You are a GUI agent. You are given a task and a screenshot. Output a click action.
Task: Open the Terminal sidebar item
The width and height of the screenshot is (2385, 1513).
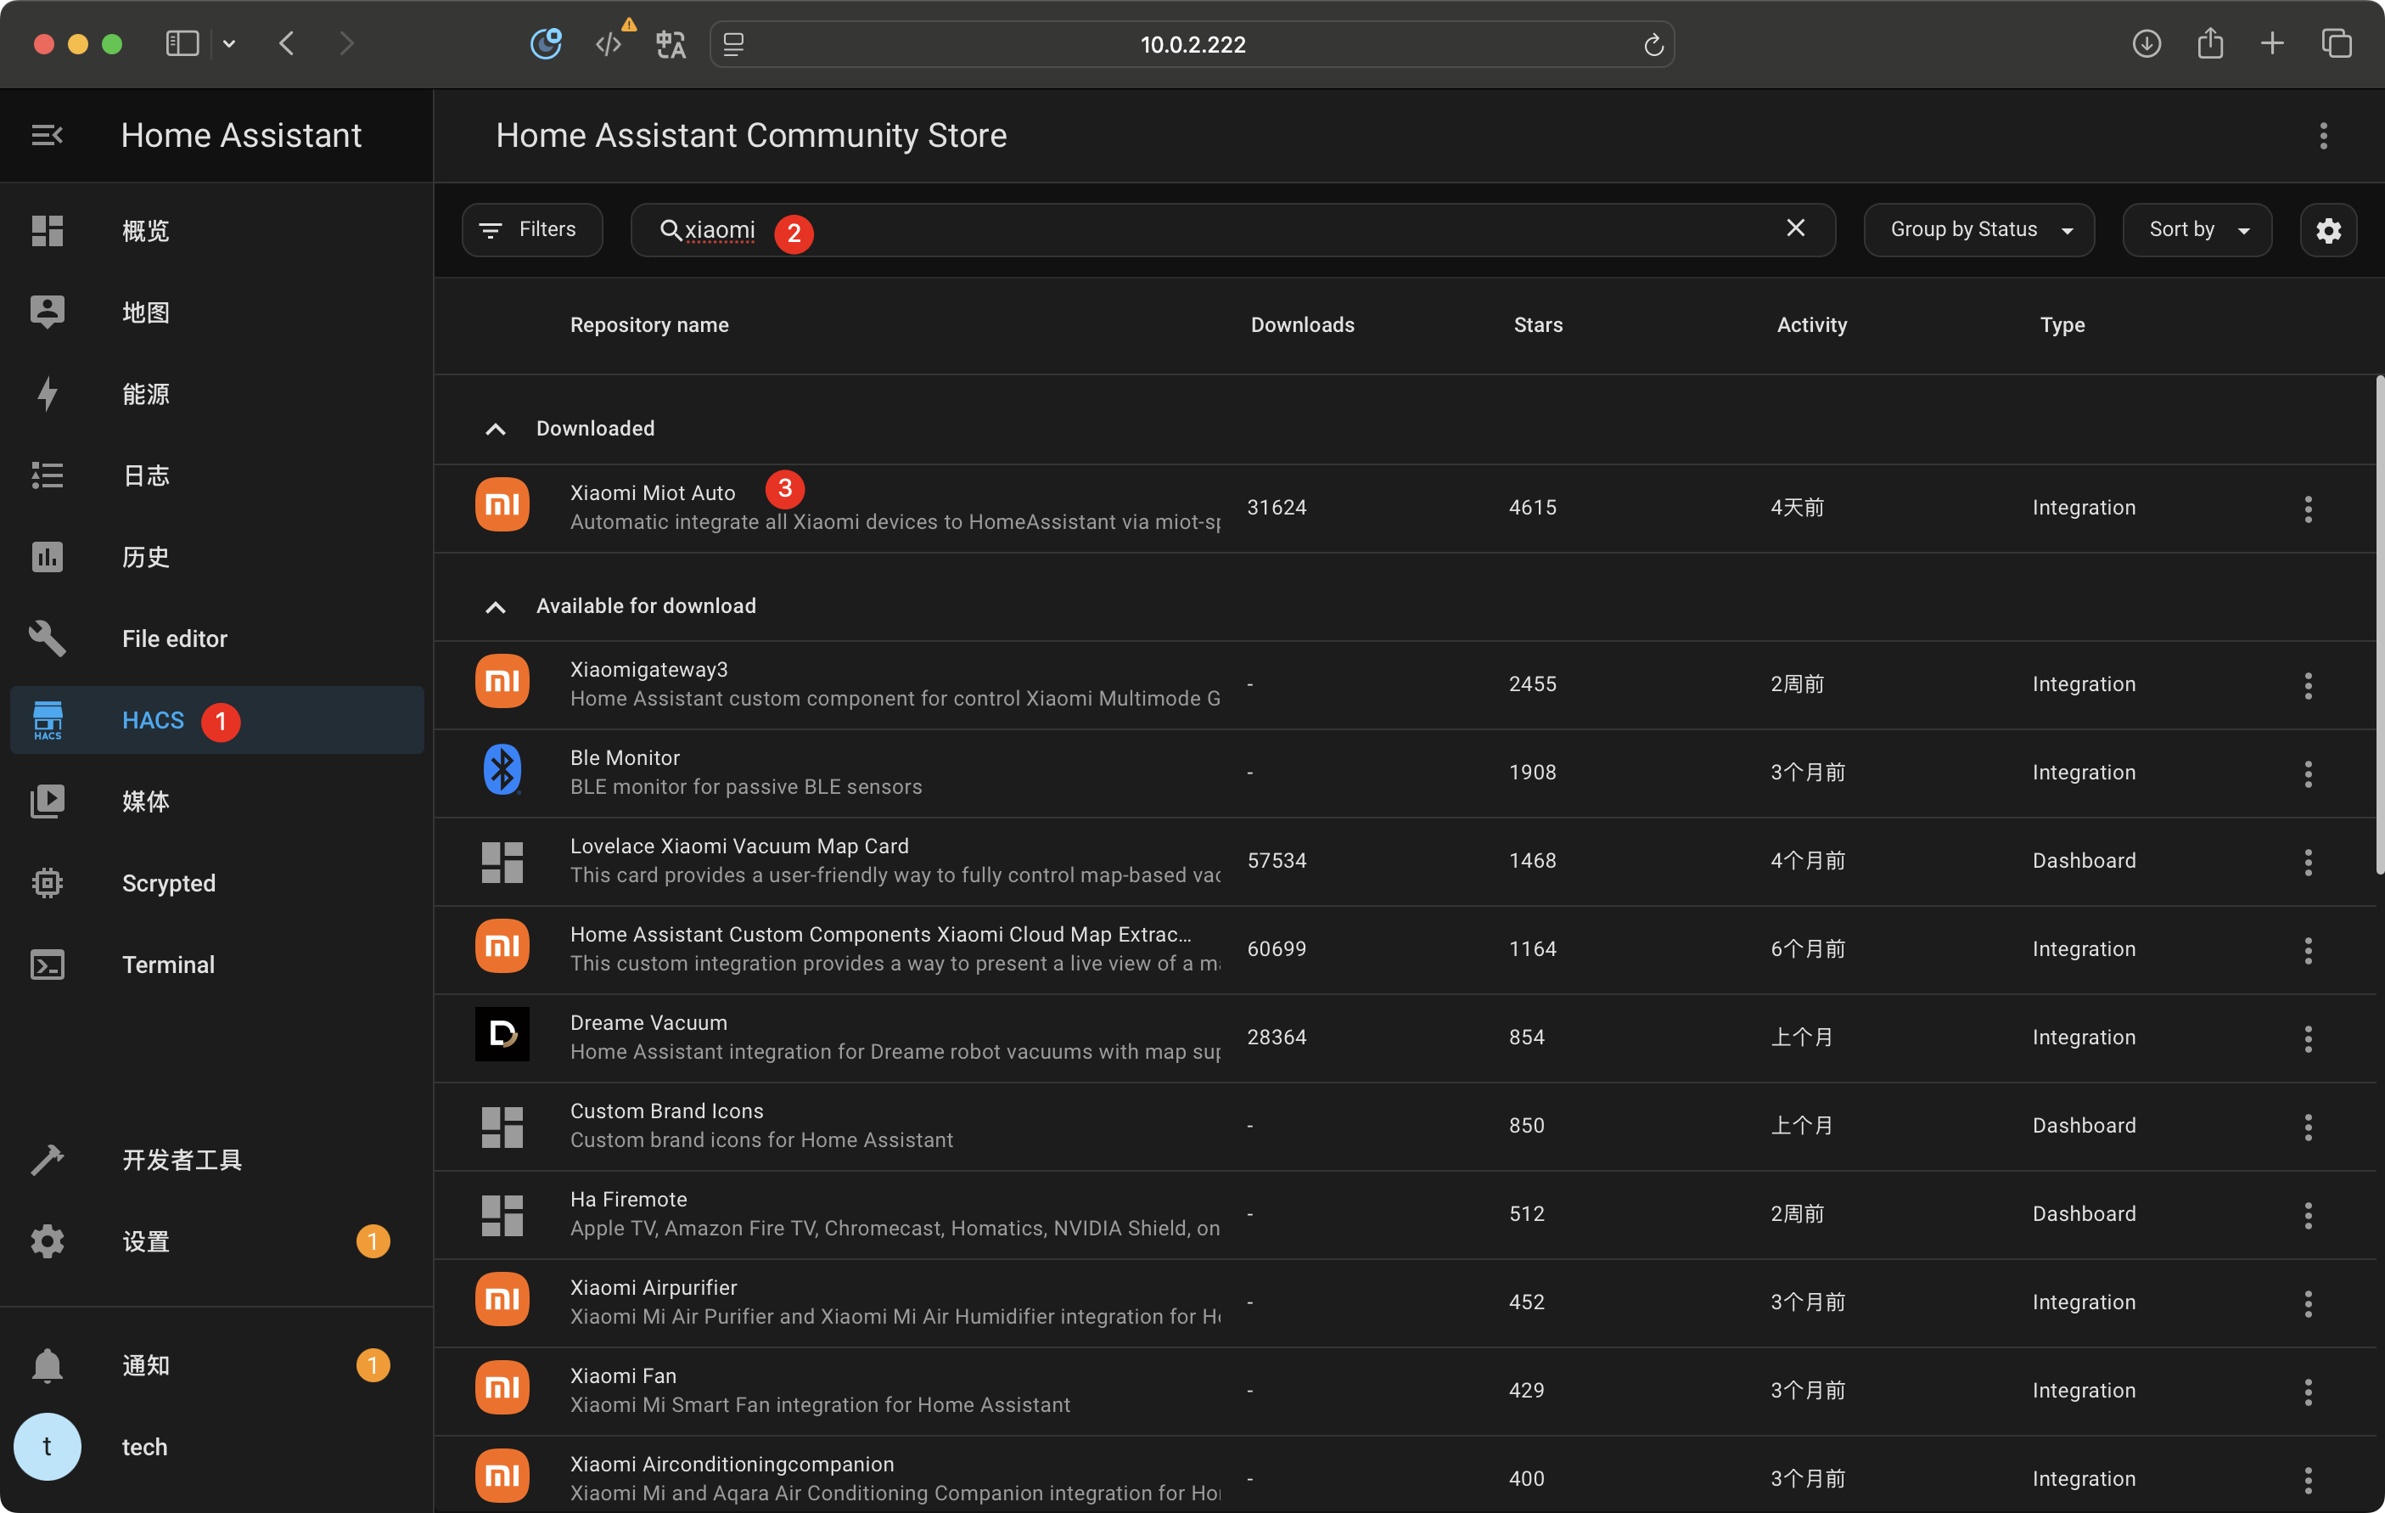(x=216, y=964)
